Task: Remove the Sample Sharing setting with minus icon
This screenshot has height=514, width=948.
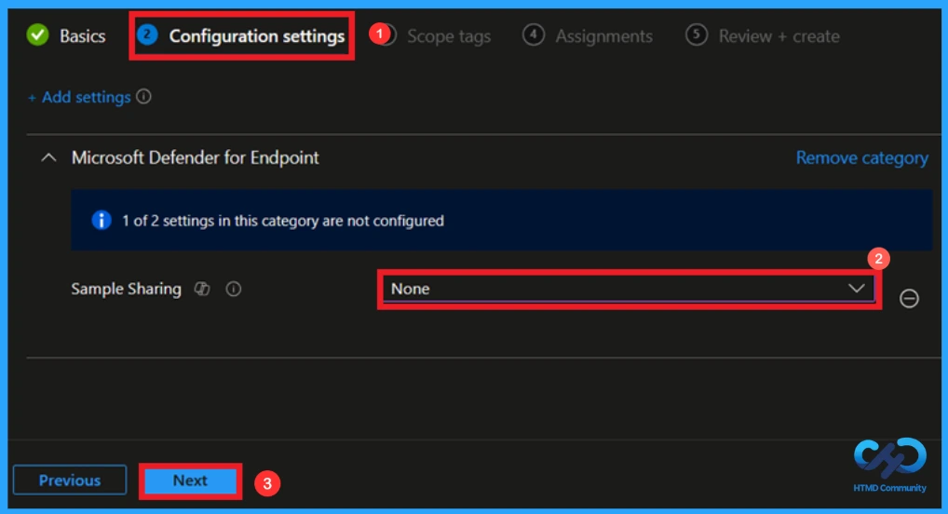Action: [x=909, y=298]
